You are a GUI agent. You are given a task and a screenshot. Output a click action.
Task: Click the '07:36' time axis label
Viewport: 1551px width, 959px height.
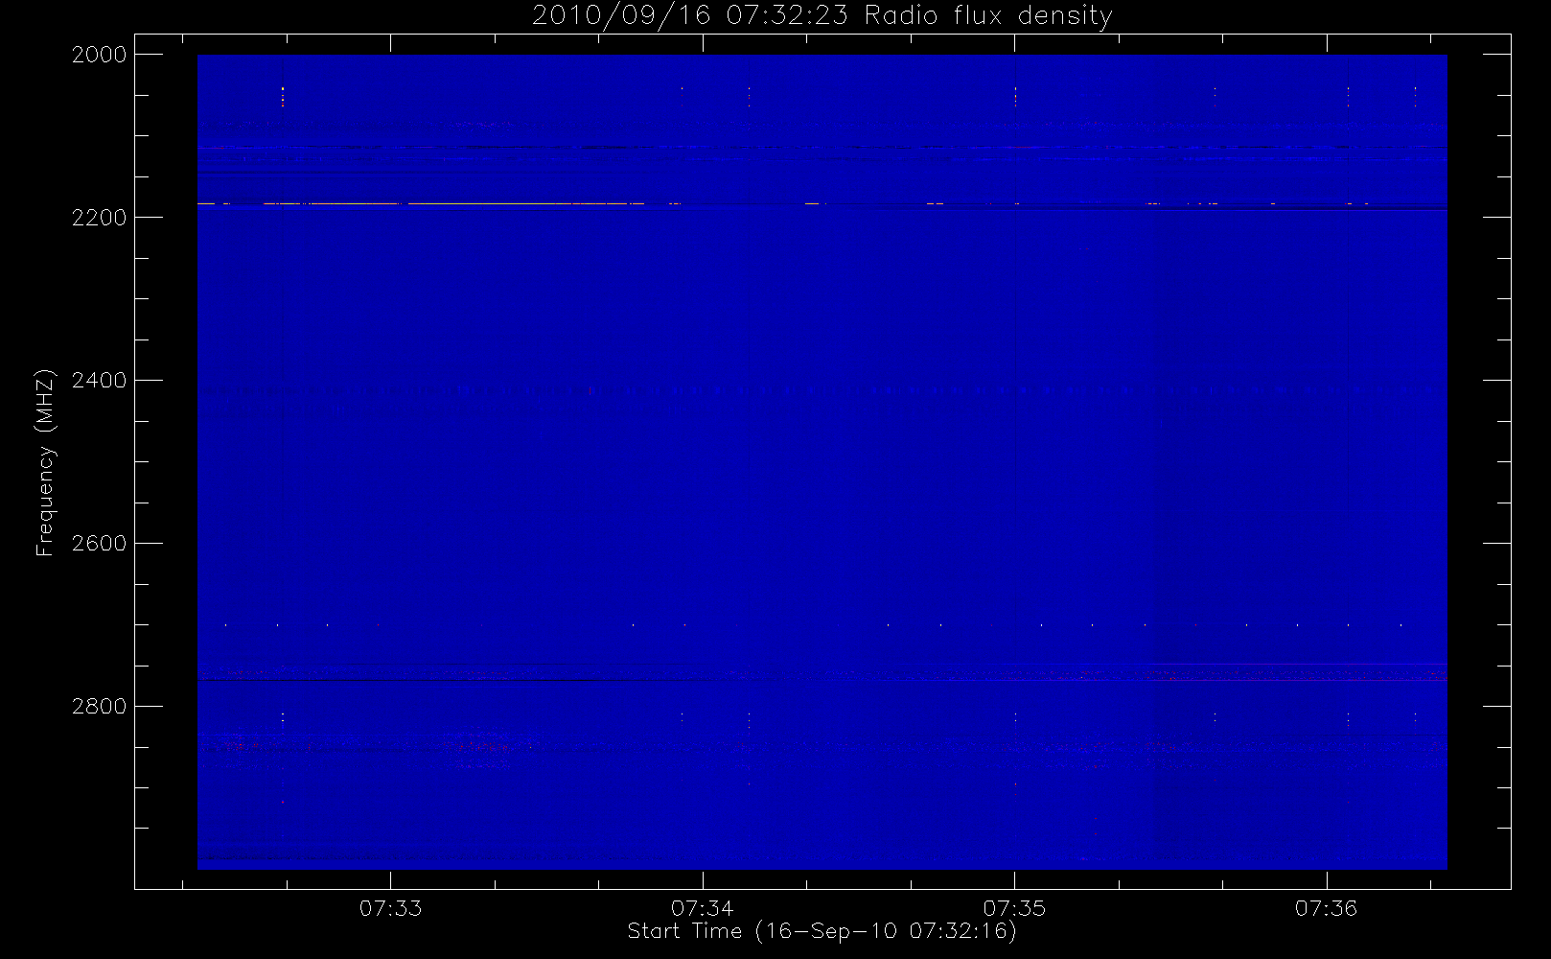[1327, 908]
